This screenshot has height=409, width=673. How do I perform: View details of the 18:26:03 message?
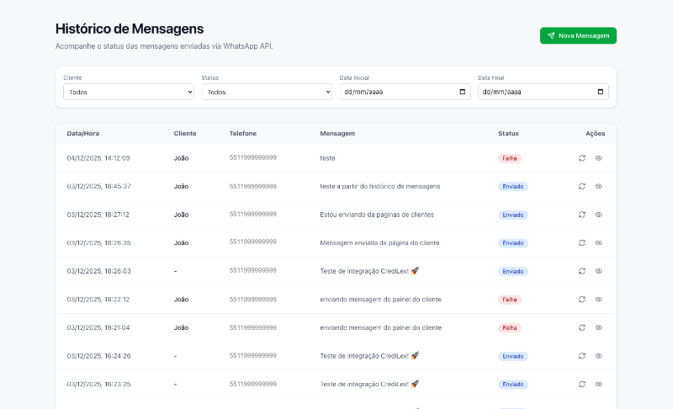tap(599, 271)
